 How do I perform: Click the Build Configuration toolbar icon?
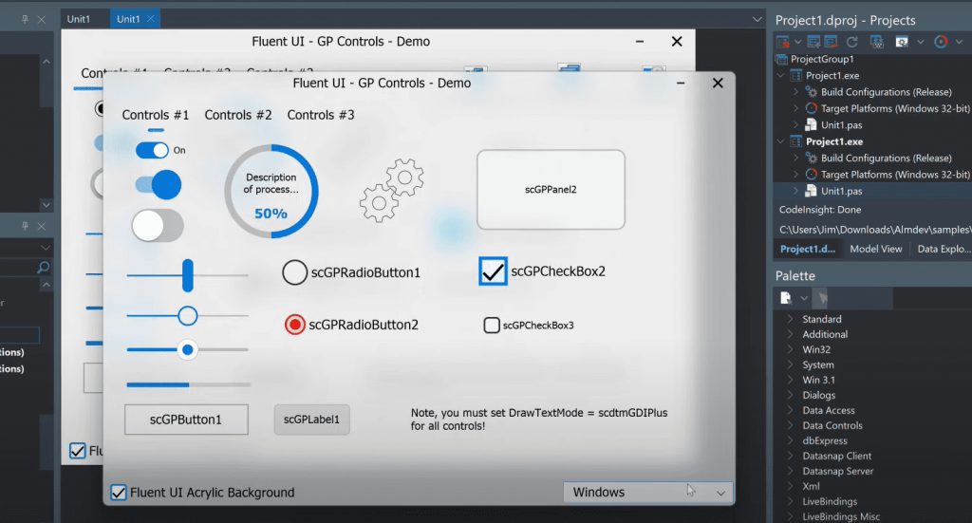coord(902,42)
